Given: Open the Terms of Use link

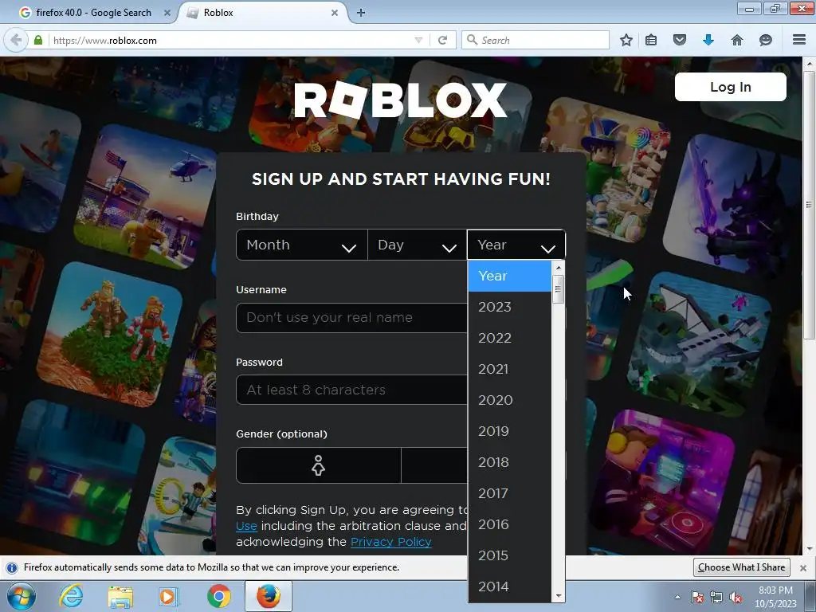Looking at the screenshot, I should 246,526.
